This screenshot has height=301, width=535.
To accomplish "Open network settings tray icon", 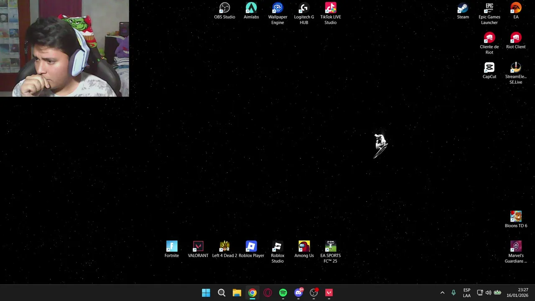I will [480, 293].
